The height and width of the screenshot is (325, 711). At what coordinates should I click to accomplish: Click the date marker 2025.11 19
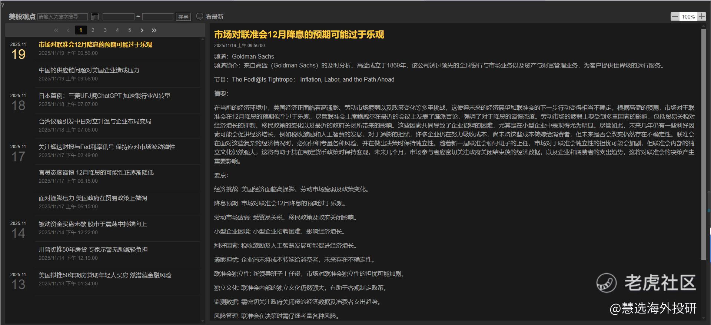click(x=18, y=51)
